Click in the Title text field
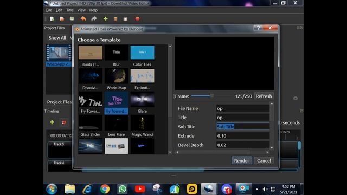 tap(243, 118)
